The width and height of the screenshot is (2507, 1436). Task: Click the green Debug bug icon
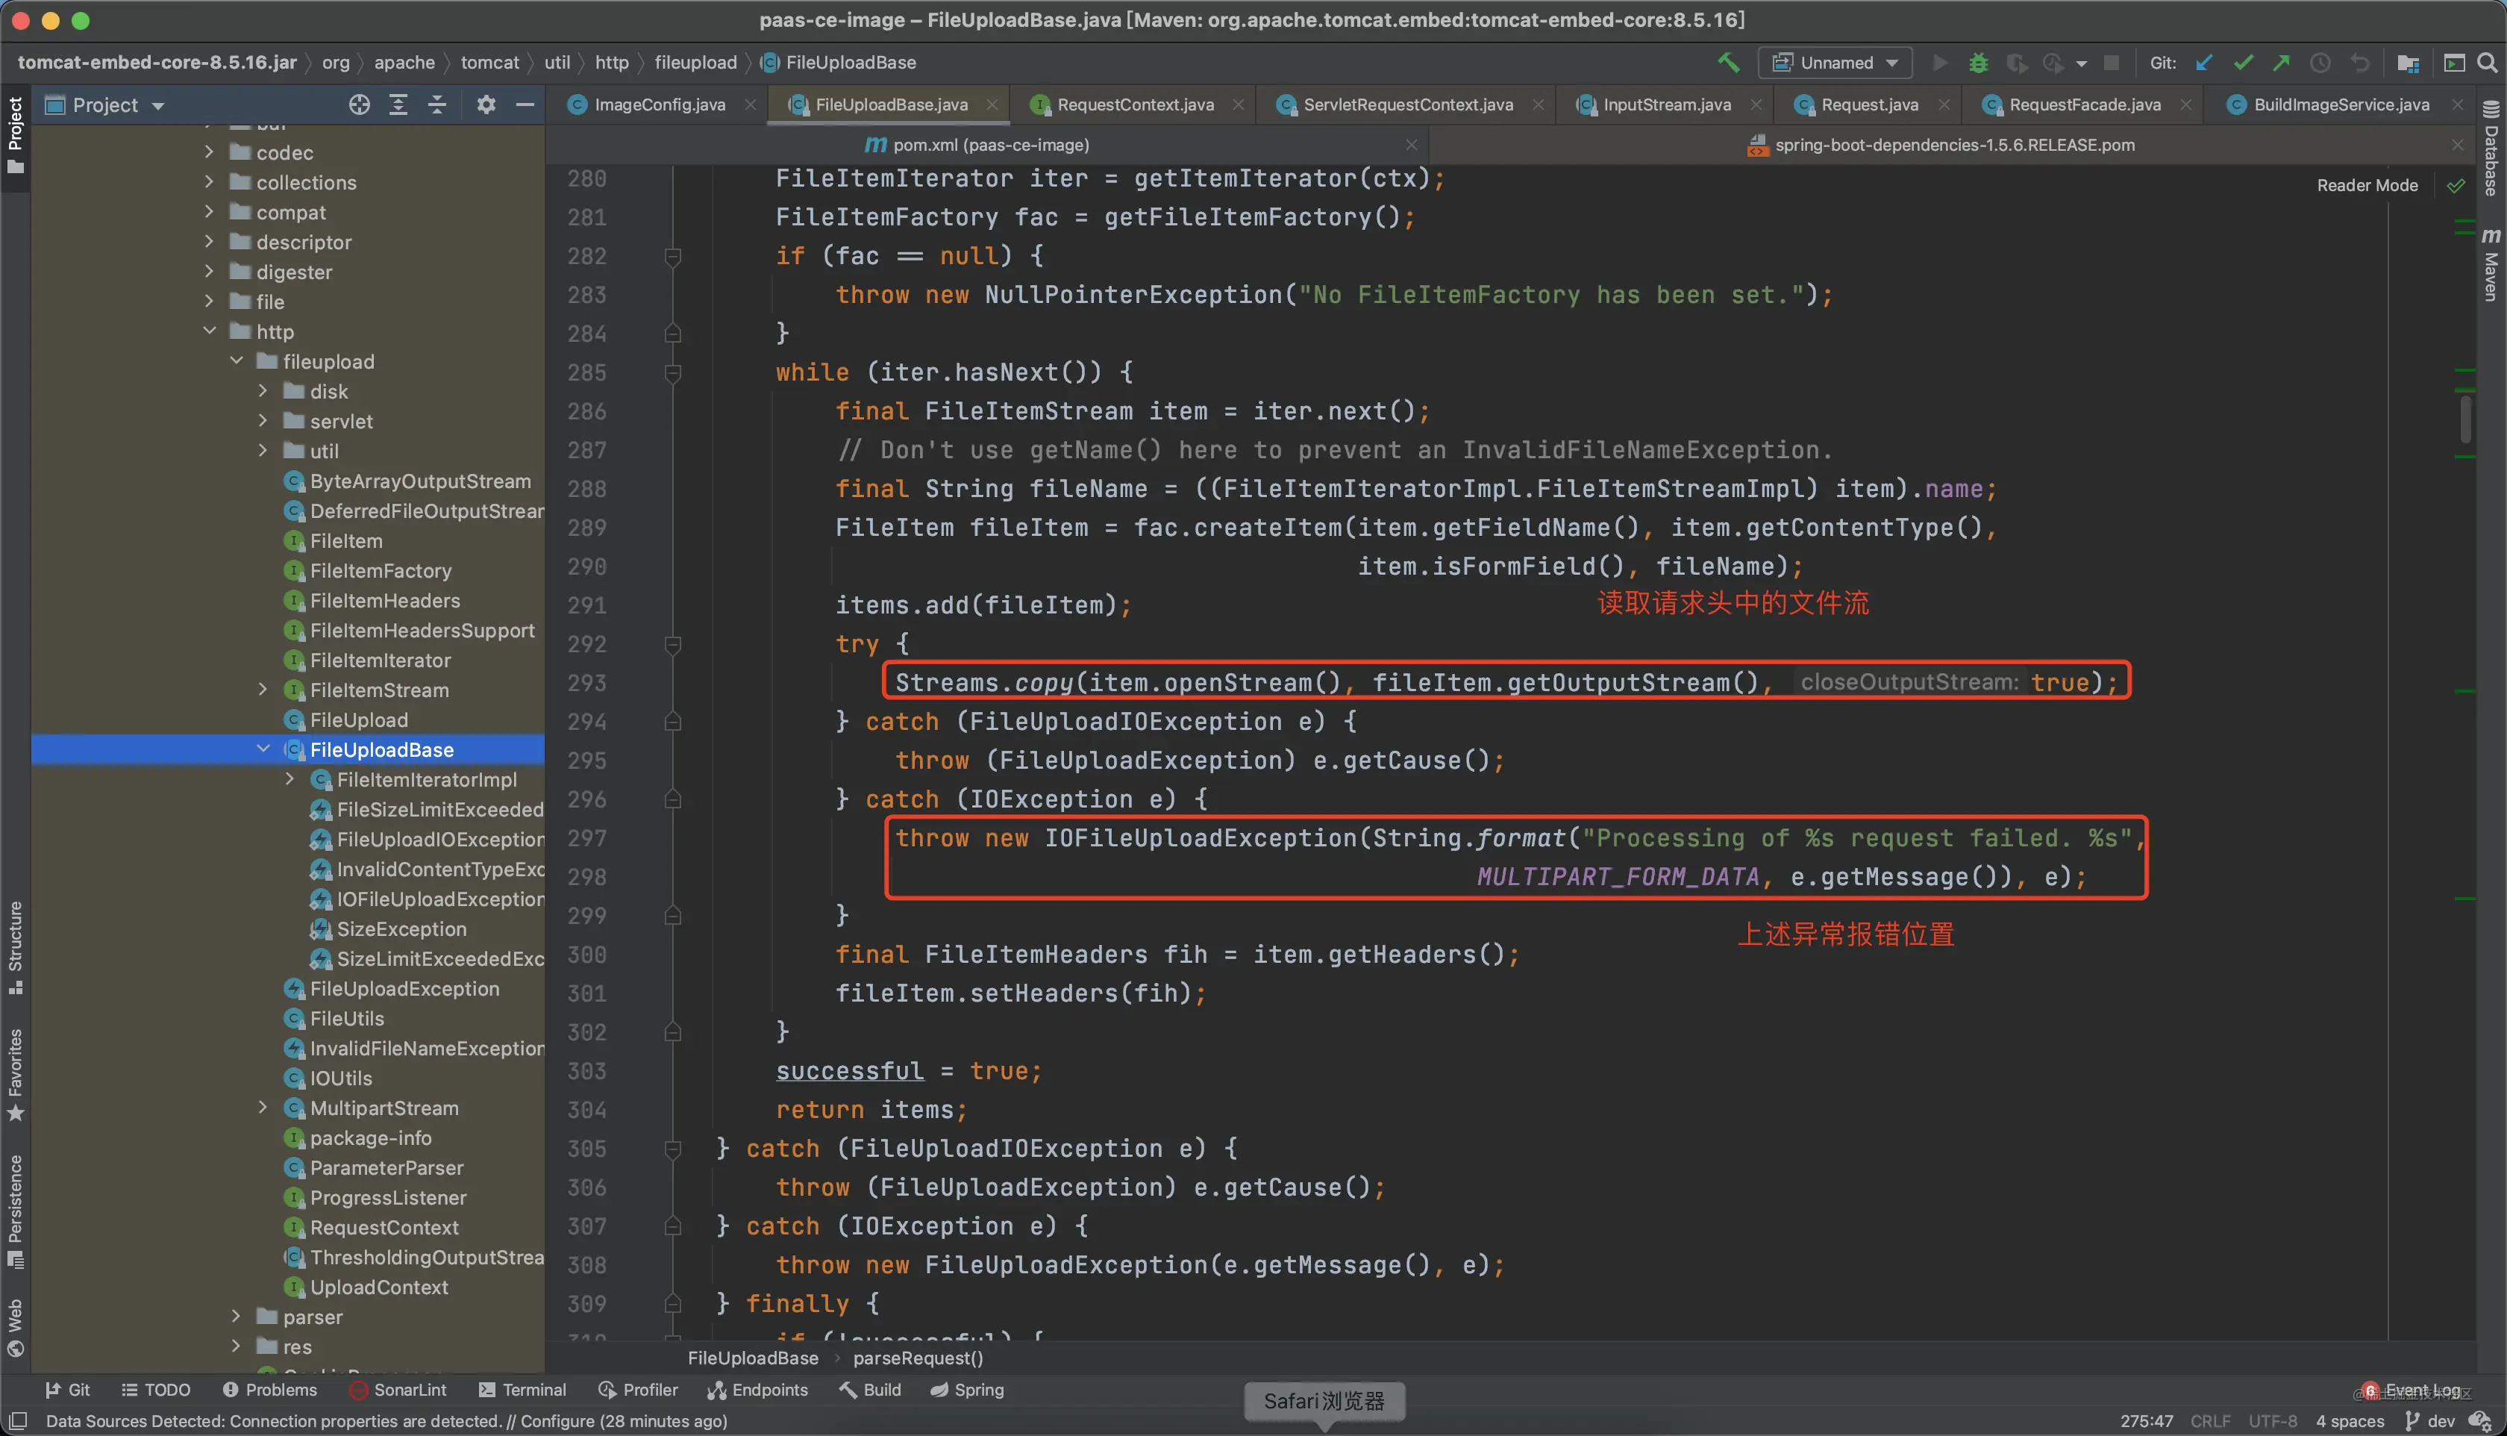pyautogui.click(x=1977, y=63)
